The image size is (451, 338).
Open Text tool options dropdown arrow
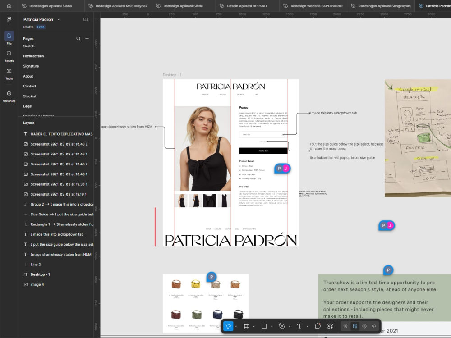308,326
